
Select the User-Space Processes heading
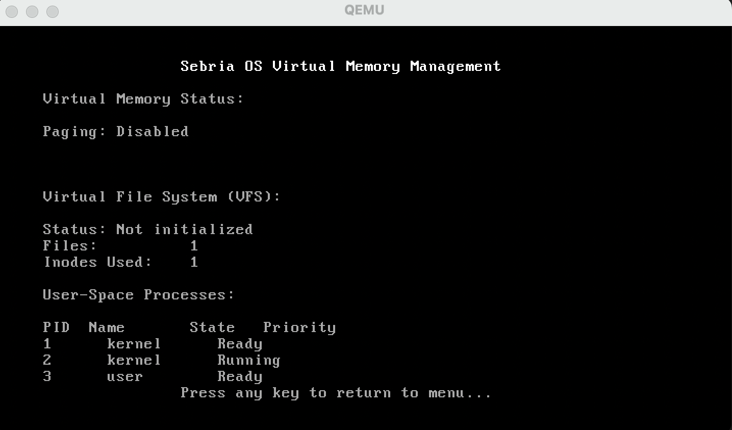[138, 294]
